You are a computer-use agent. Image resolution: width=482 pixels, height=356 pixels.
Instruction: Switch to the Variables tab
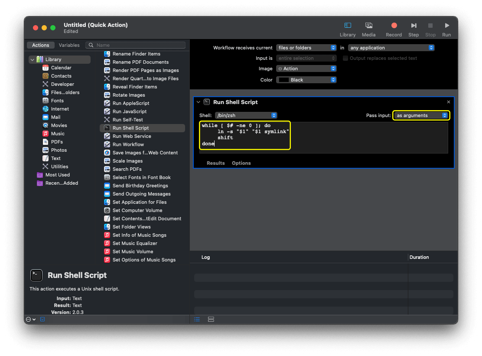tap(69, 45)
